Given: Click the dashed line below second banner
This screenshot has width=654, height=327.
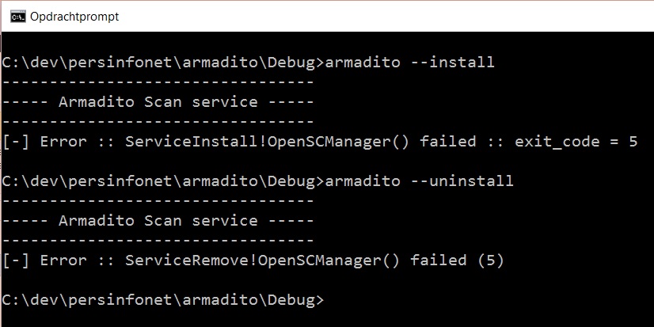Looking at the screenshot, I should click(158, 241).
